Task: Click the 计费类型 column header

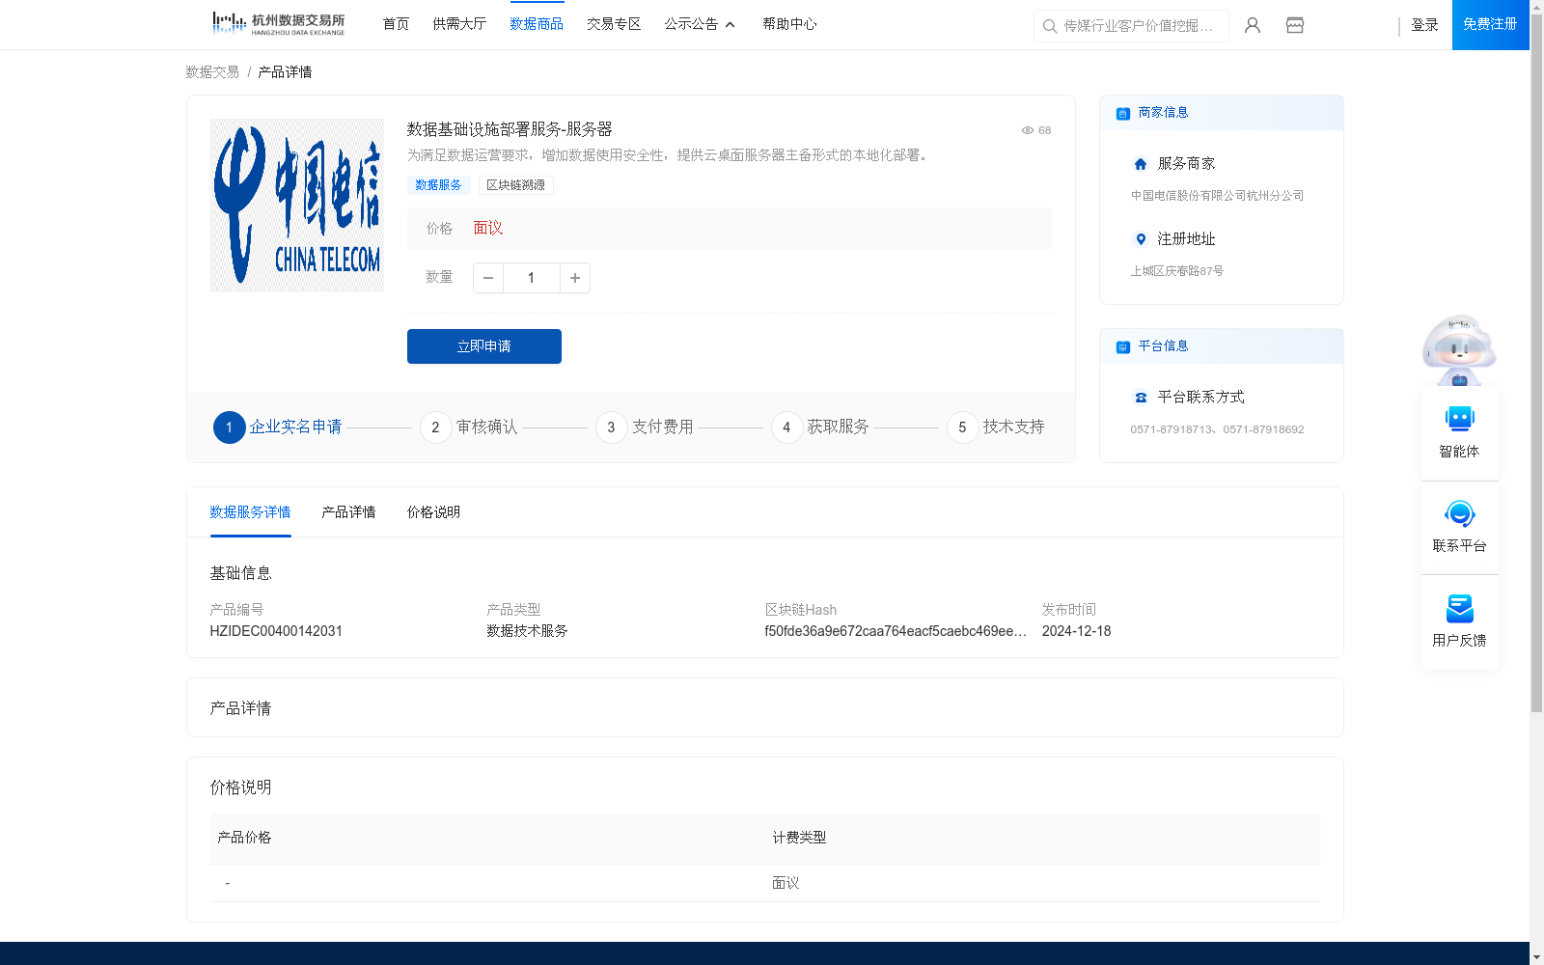Action: click(799, 838)
